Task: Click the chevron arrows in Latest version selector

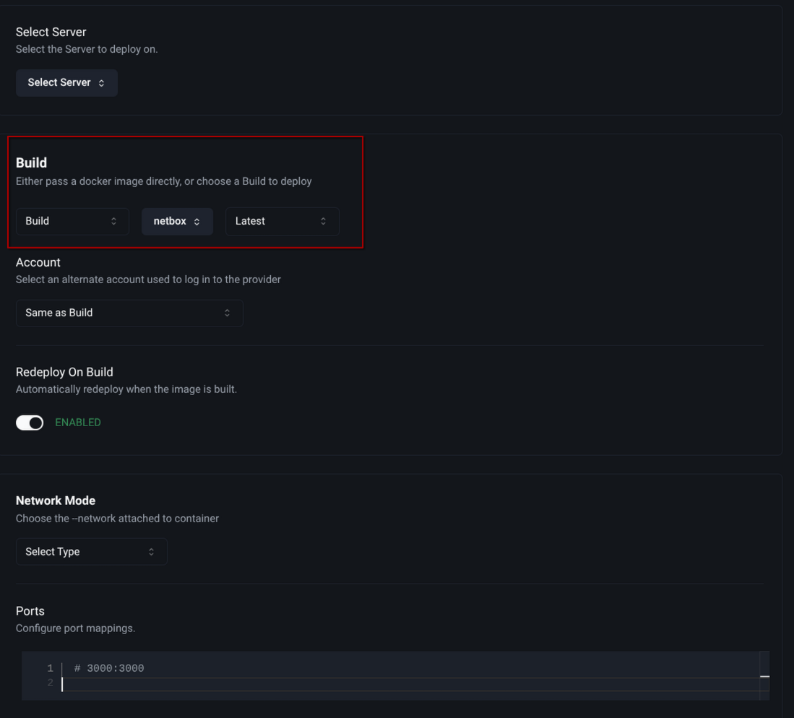Action: point(323,221)
